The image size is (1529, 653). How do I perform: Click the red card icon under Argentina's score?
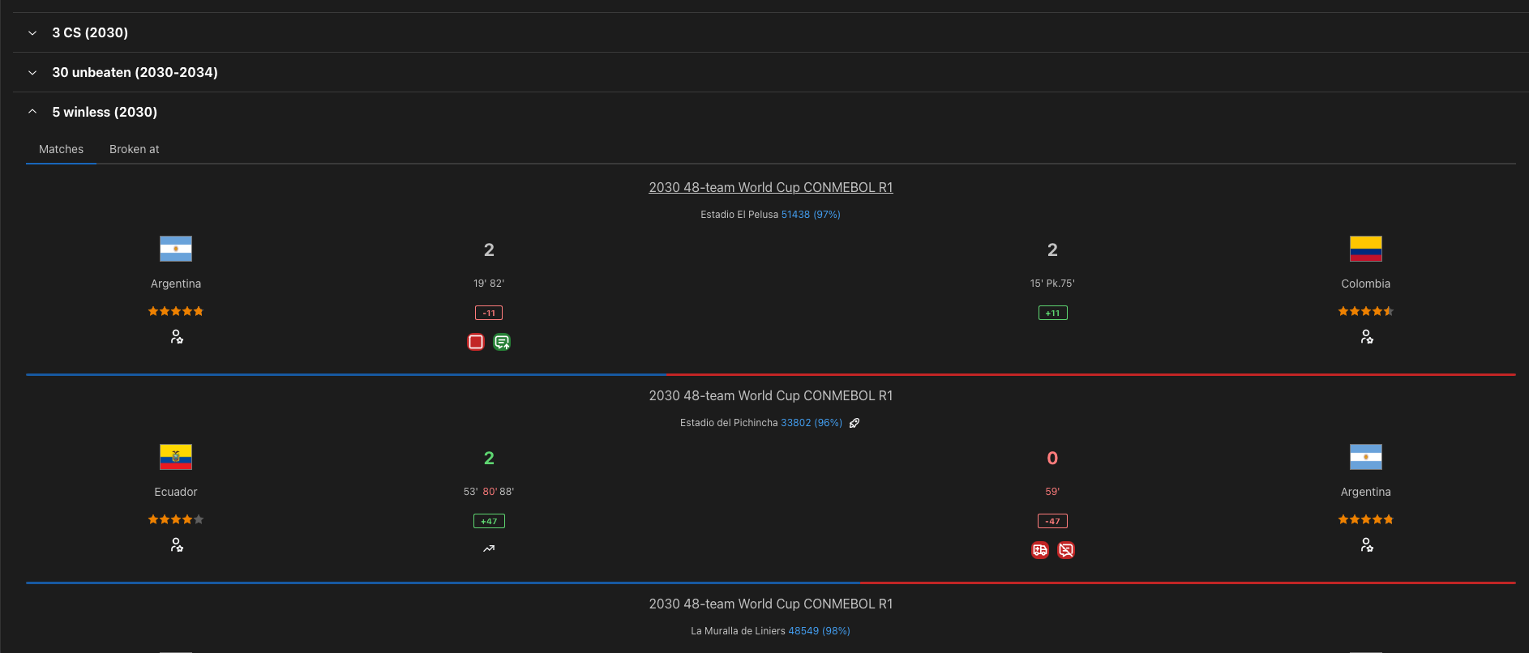pos(476,342)
